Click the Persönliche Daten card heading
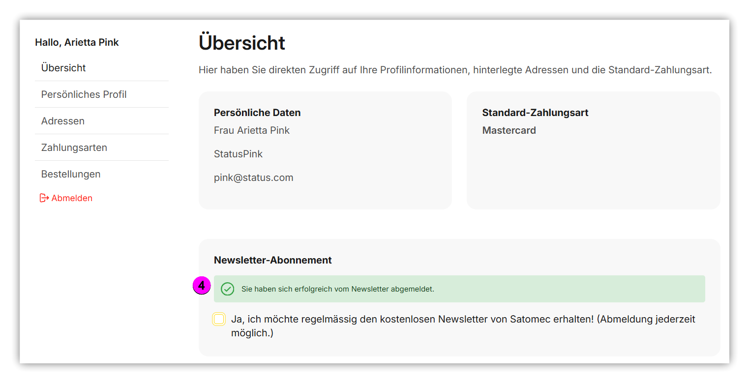Image resolution: width=749 pixels, height=383 pixels. [257, 113]
